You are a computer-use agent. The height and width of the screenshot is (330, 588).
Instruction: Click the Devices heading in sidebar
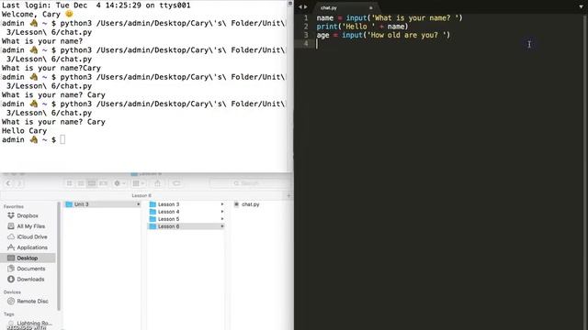point(12,292)
